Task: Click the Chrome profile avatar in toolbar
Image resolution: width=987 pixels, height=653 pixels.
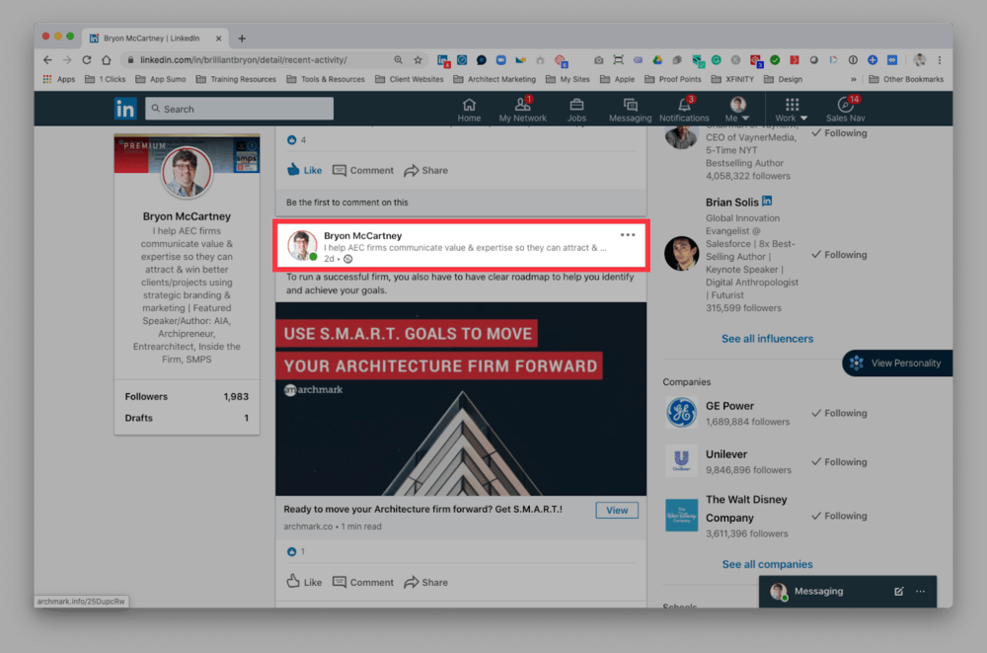Action: tap(920, 60)
